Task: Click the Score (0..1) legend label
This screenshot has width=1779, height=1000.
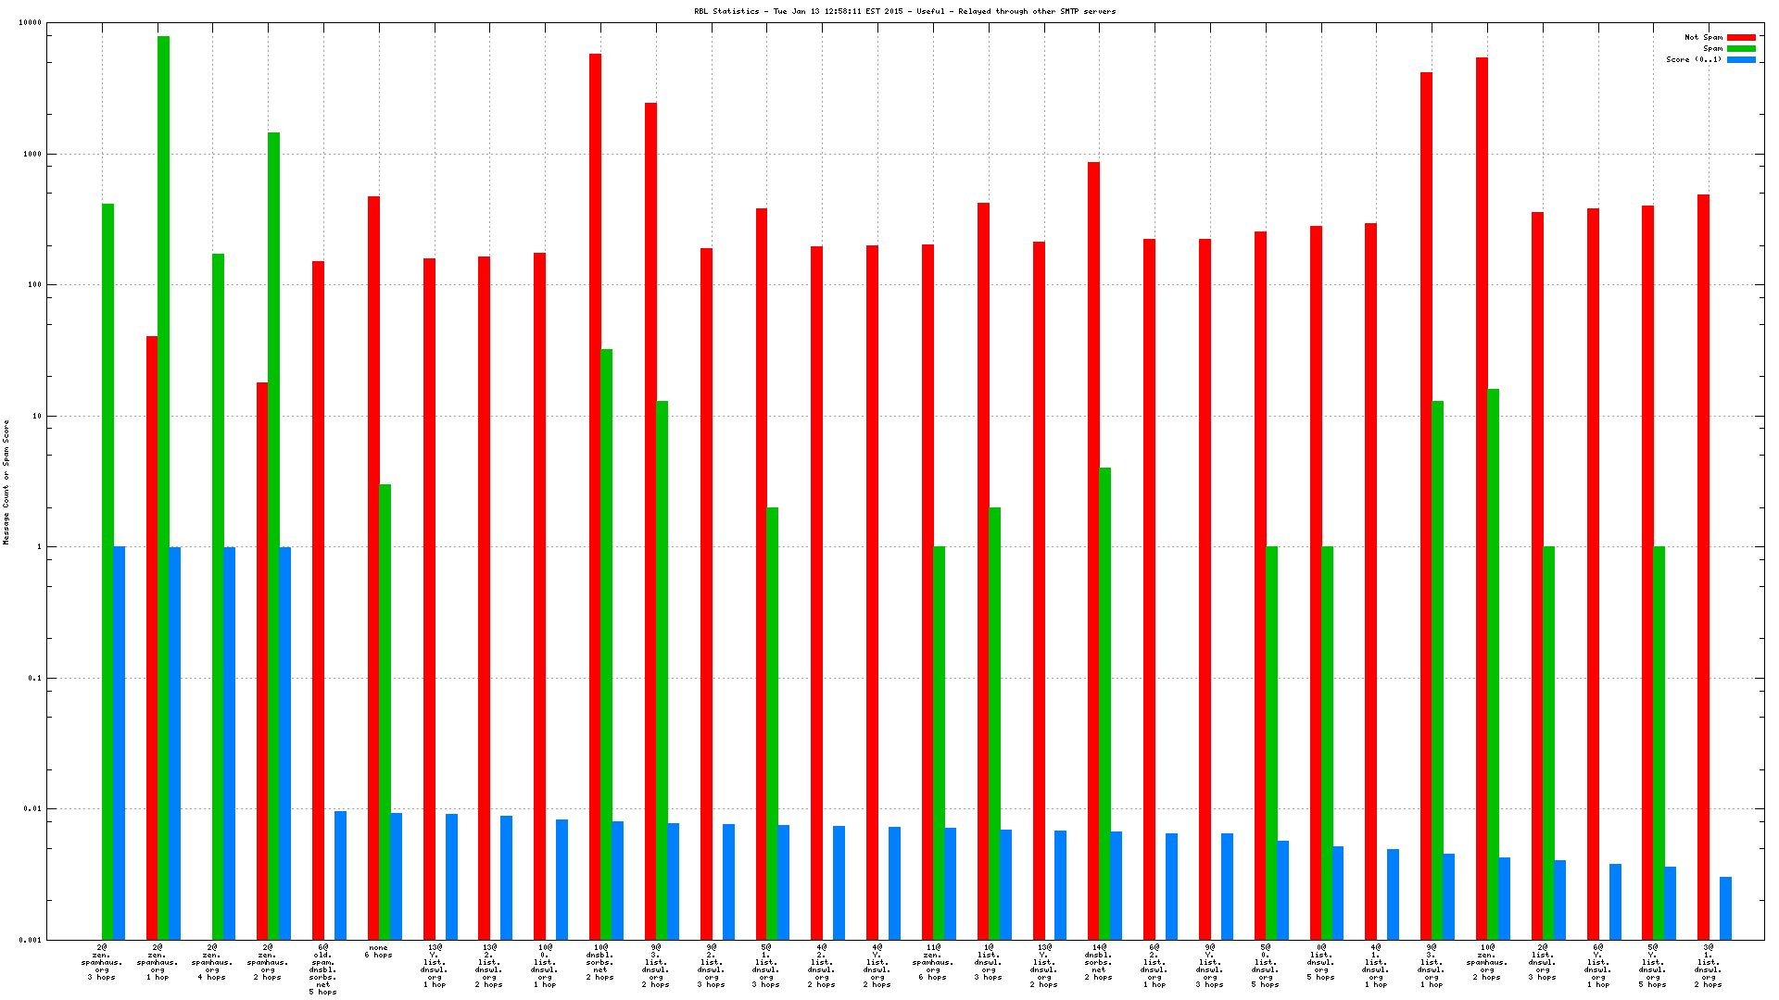Action: [1694, 59]
